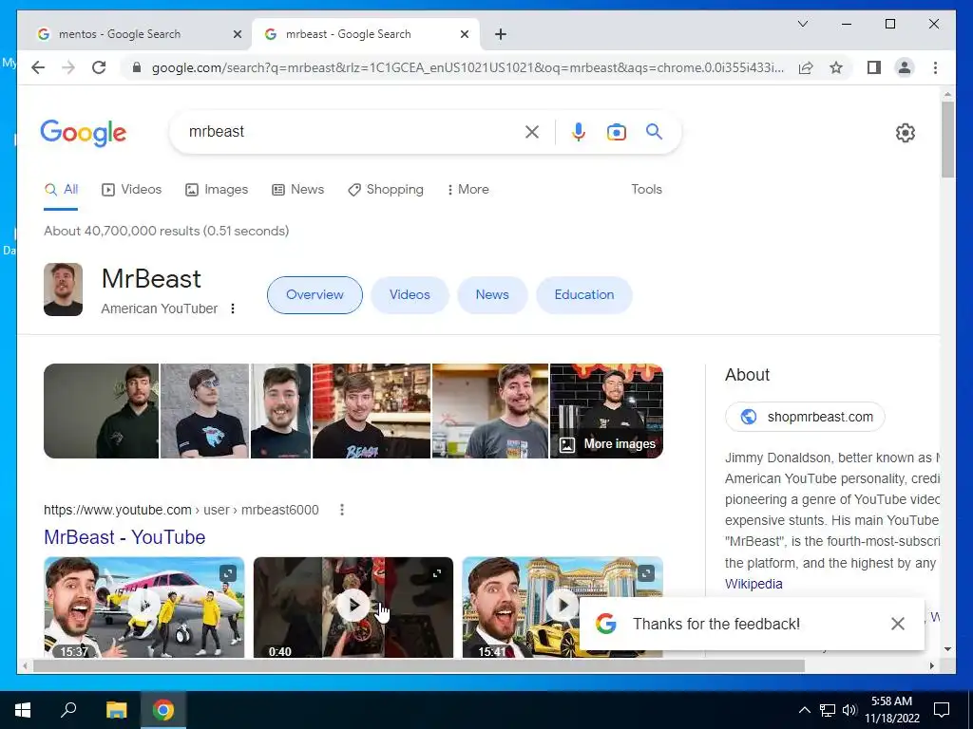The image size is (973, 729).
Task: Search by image with the camera icon
Action: coord(616,131)
